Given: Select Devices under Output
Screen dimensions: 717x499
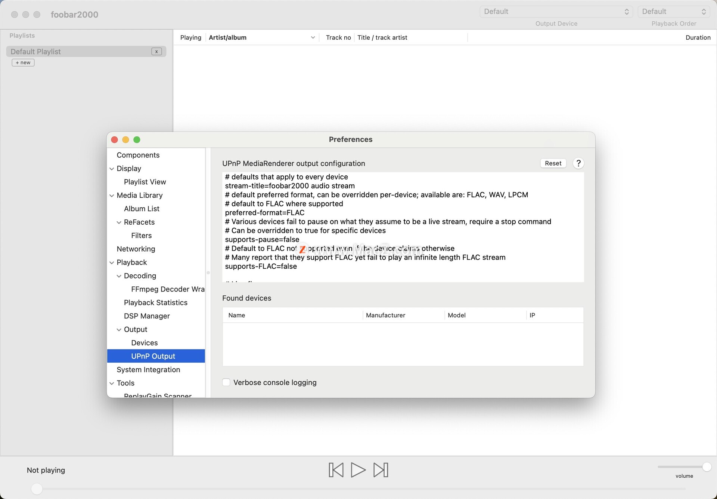Looking at the screenshot, I should coord(145,343).
